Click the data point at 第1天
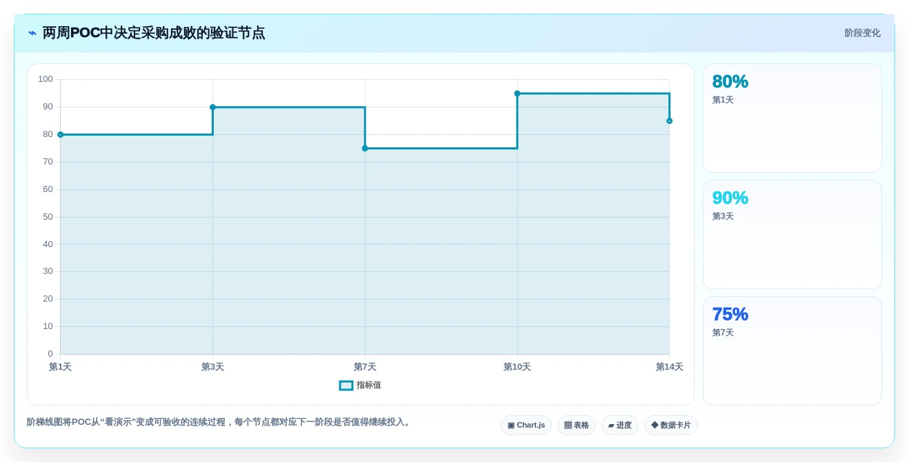The height and width of the screenshot is (462, 909). (61, 134)
